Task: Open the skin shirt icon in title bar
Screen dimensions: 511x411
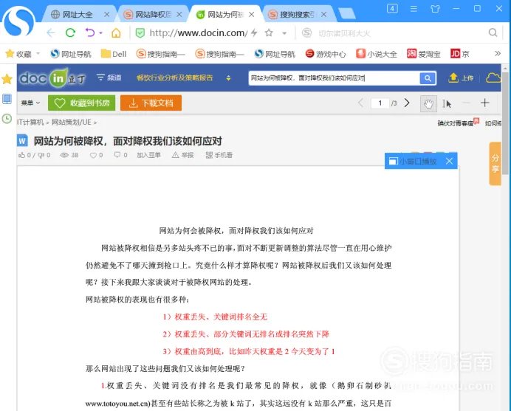Action: (435, 8)
